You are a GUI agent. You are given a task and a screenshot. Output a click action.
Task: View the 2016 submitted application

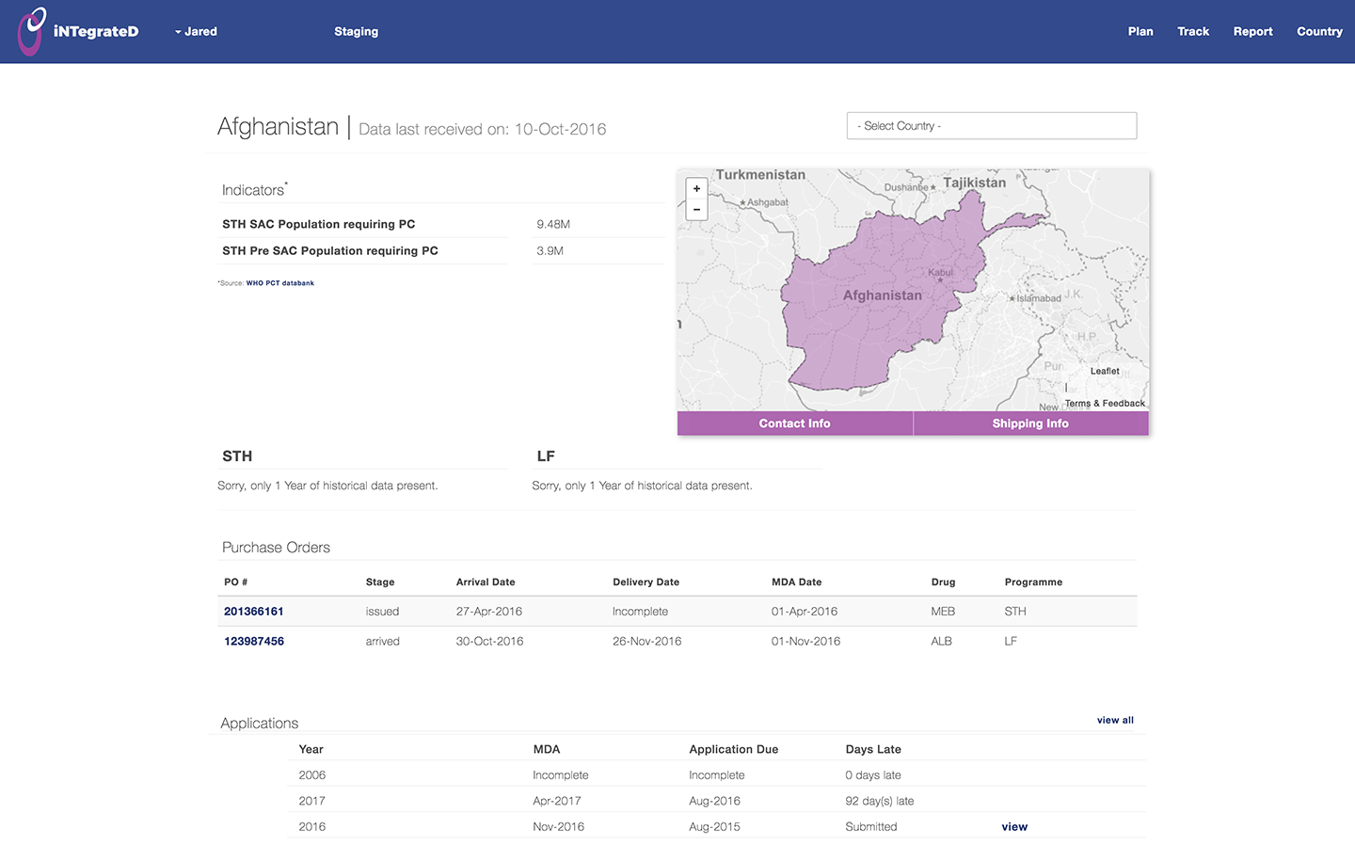point(1014,827)
